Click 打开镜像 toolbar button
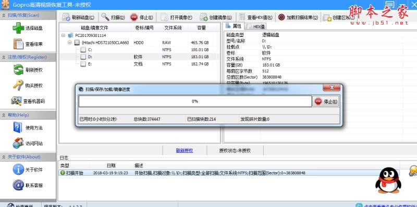The width and height of the screenshot is (417, 207). click(x=176, y=18)
